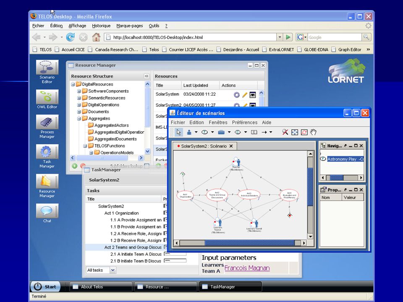This screenshot has width=403, height=302.
Task: Switch to Resource taskbar button
Action: 165,286
